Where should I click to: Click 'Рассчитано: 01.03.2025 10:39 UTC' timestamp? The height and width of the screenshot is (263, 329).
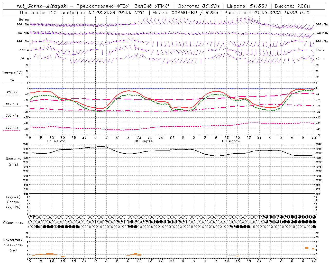[267, 13]
